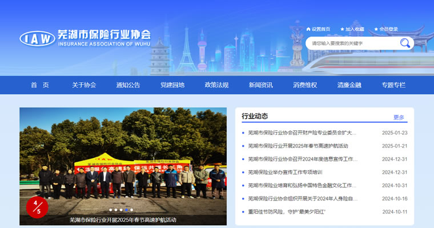Click the red 4/5 slide counter badge
The width and height of the screenshot is (434, 228).
(37, 207)
